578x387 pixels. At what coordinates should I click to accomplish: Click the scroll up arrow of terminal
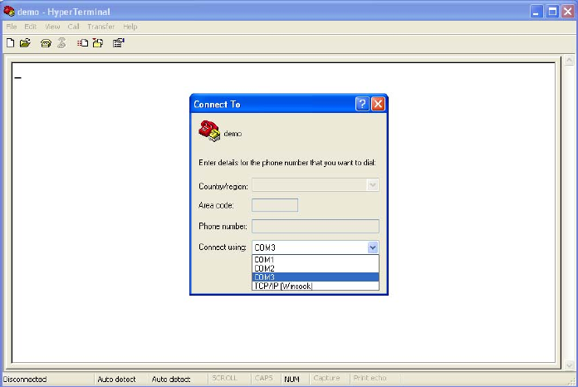point(569,60)
